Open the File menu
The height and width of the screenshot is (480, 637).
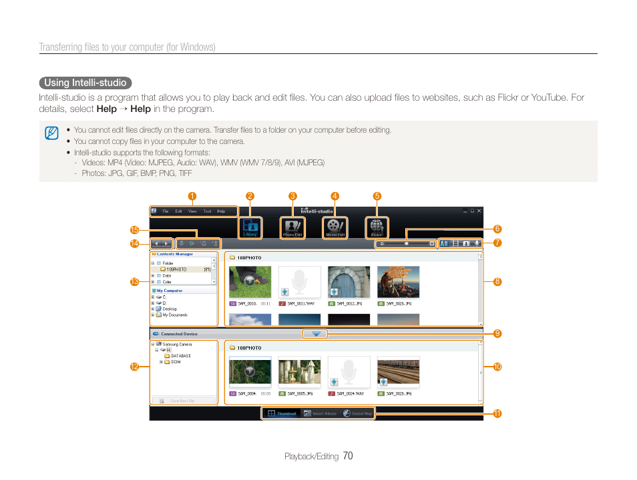(x=166, y=211)
